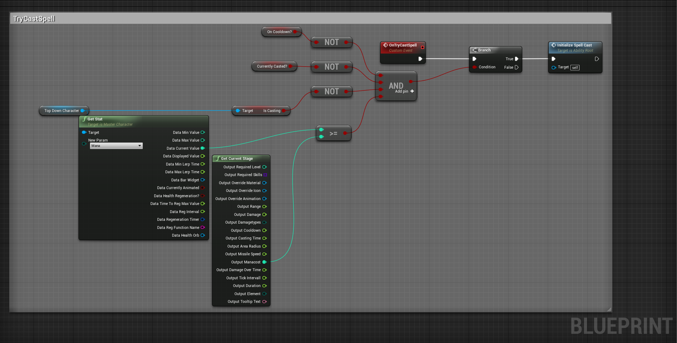This screenshot has height=343, width=677.
Task: Click the Branch True execution pin
Action: click(x=517, y=59)
